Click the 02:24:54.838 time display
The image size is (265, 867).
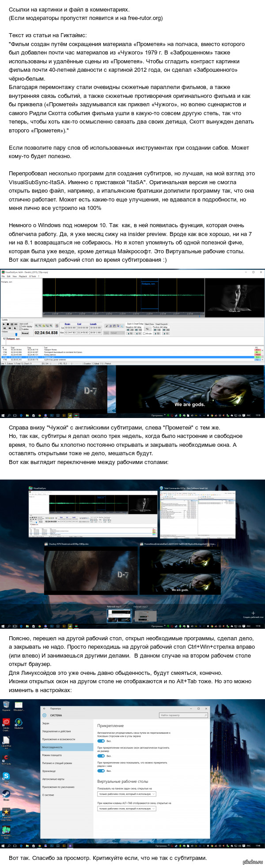pyautogui.click(x=46, y=333)
